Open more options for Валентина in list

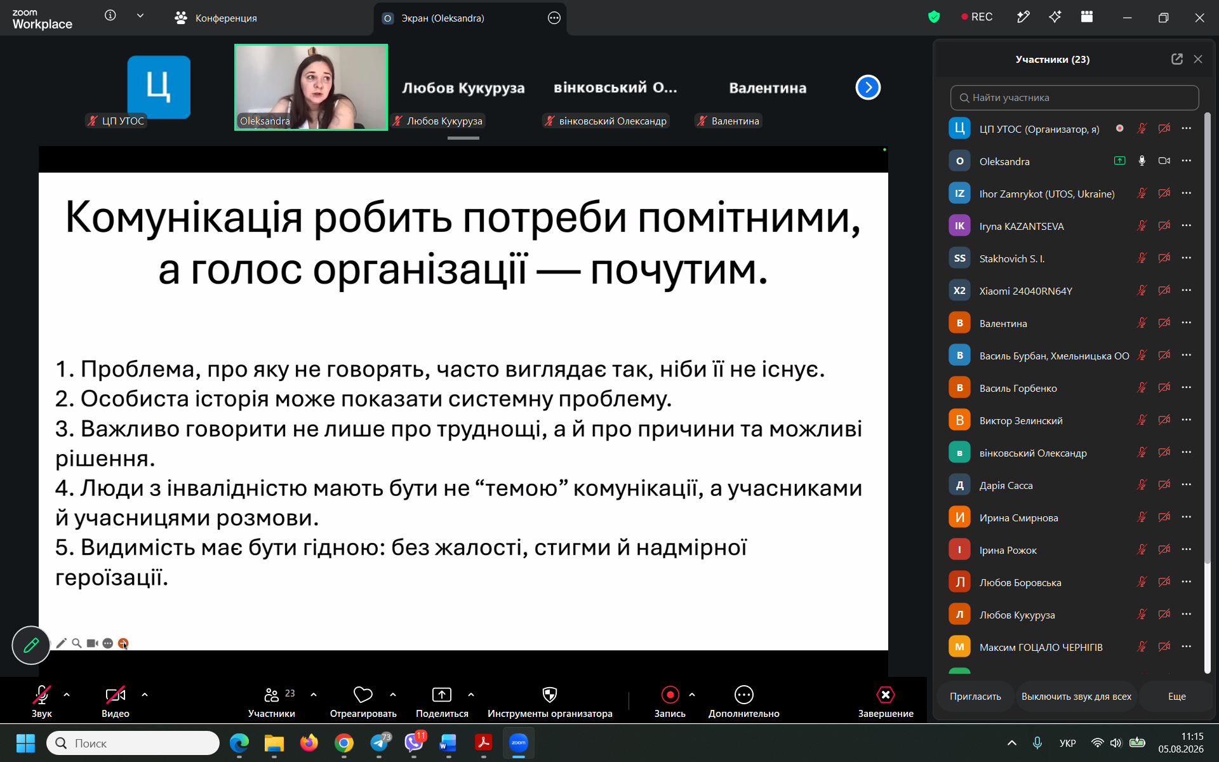click(x=1187, y=323)
